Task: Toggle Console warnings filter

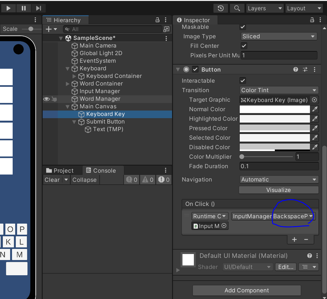Action: pos(148,180)
